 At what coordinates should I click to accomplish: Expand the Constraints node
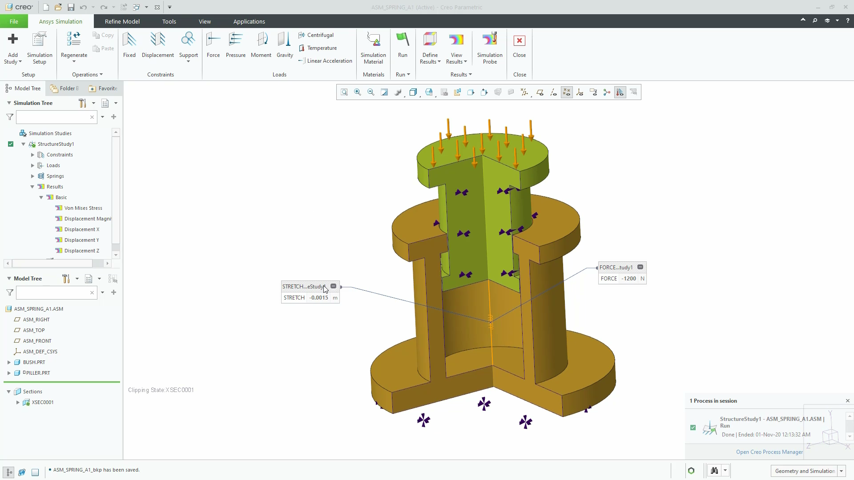click(32, 155)
